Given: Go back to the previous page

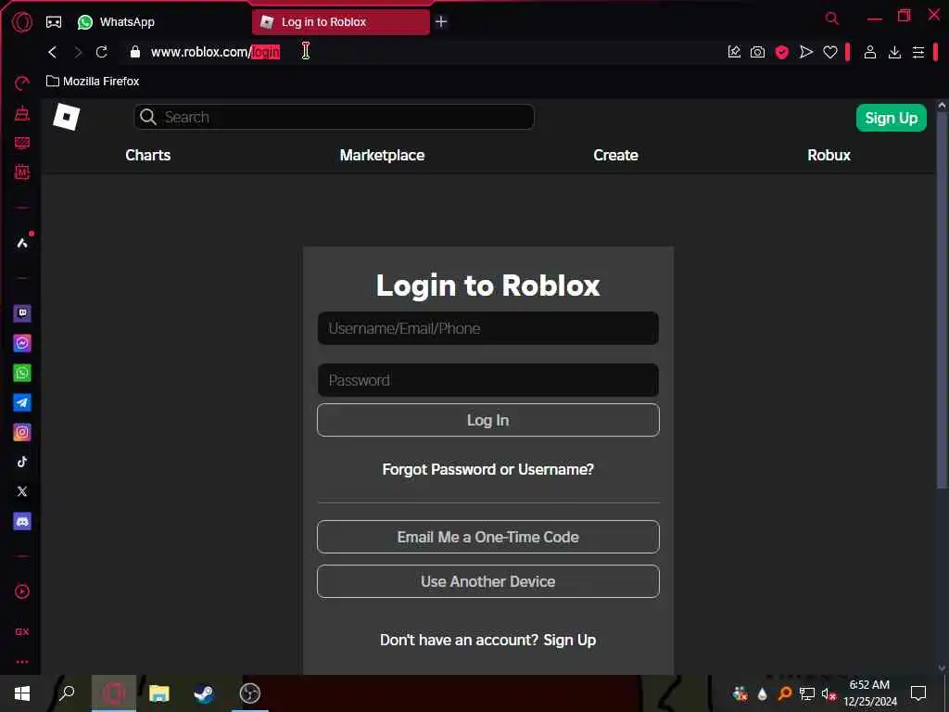Looking at the screenshot, I should pyautogui.click(x=53, y=52).
